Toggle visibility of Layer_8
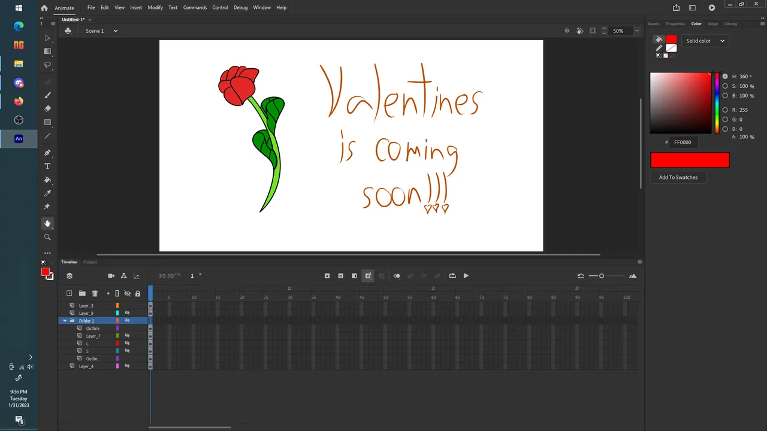This screenshot has height=431, width=767. [x=127, y=313]
